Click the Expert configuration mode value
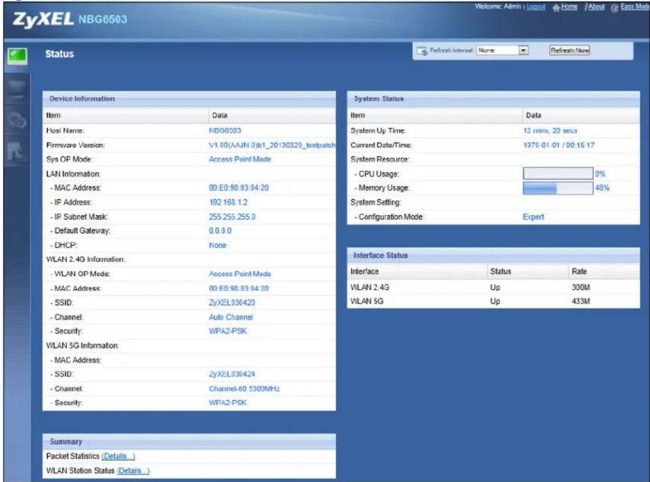Image resolution: width=650 pixels, height=482 pixels. point(534,217)
